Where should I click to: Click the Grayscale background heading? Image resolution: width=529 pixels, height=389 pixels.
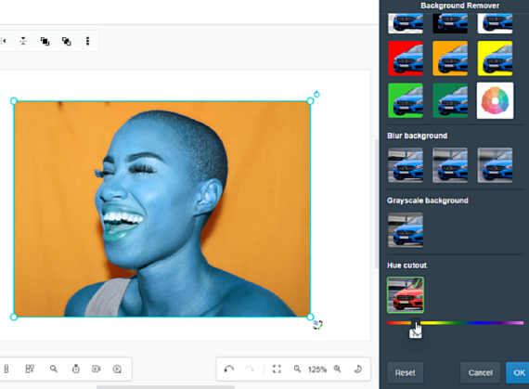428,201
